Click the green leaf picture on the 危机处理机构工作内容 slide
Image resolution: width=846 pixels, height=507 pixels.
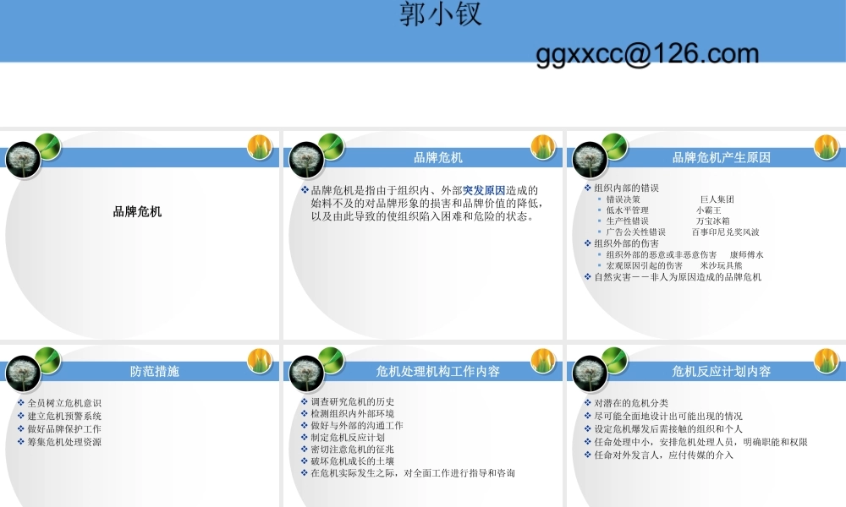[x=331, y=361]
